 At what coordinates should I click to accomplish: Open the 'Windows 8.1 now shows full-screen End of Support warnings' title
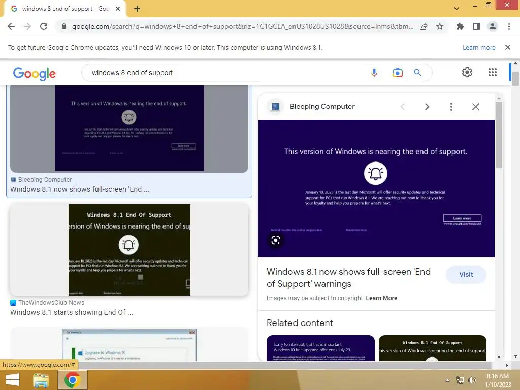point(348,278)
